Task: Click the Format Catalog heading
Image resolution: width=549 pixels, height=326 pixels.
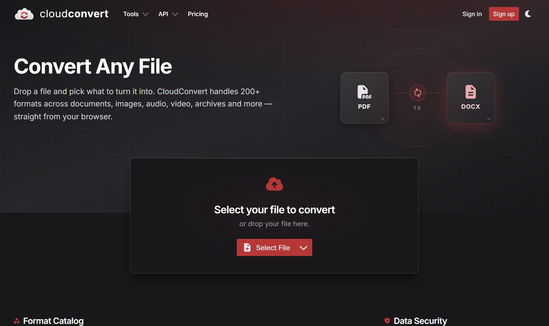Action: pyautogui.click(x=53, y=321)
